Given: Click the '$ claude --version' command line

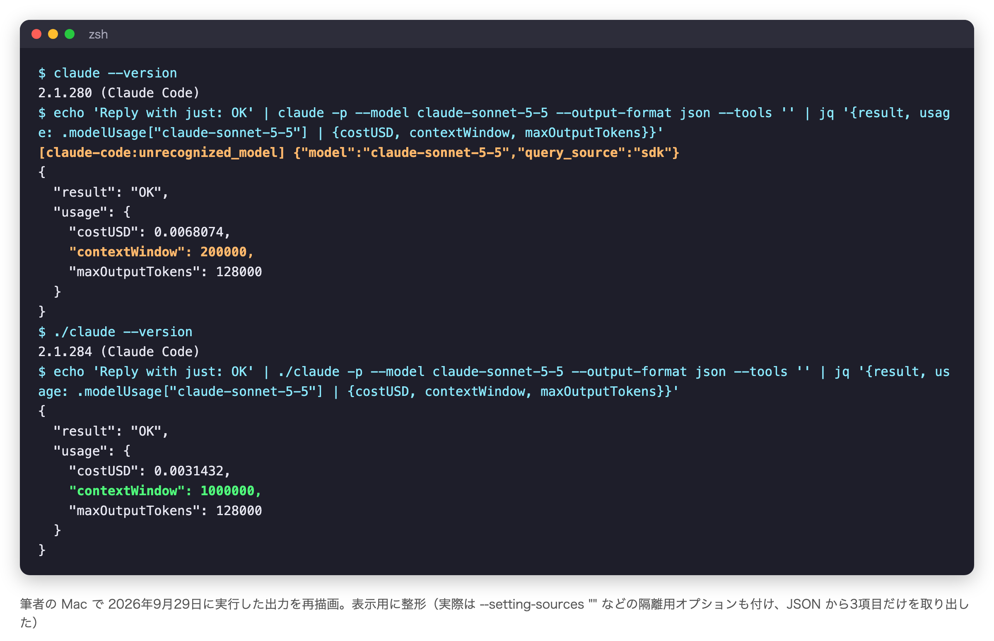Looking at the screenshot, I should 107,73.
